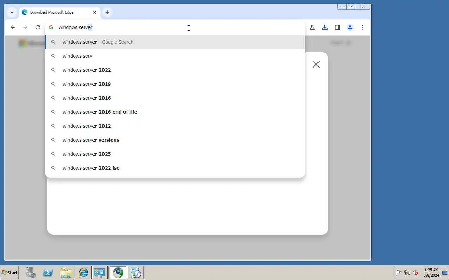Launch Internet Explorer from taskbar
The image size is (449, 280).
[83, 272]
